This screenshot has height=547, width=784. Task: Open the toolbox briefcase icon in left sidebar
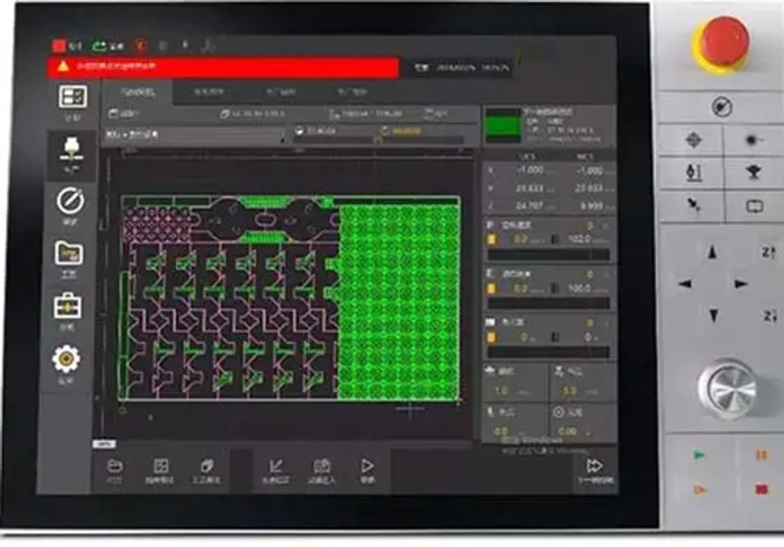coord(67,306)
